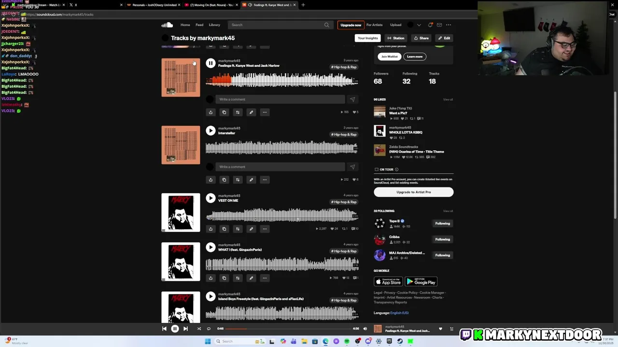Open the Upload page
This screenshot has width=618, height=347.
click(395, 25)
